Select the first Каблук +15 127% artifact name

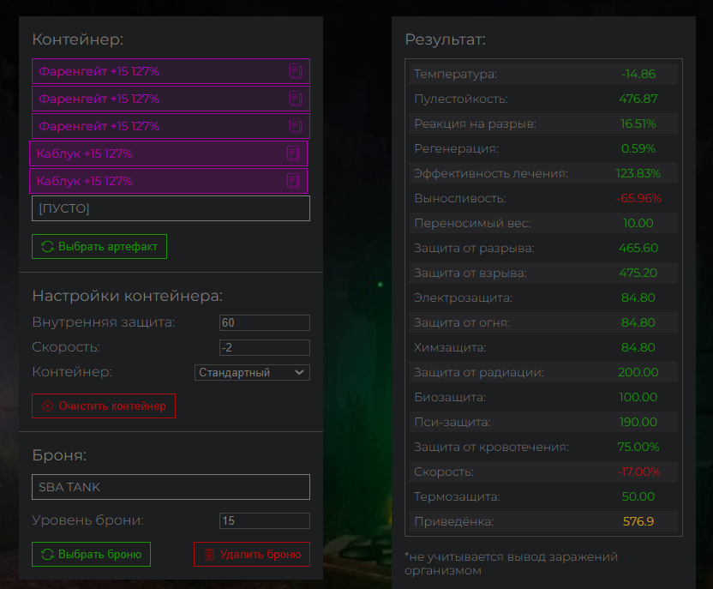pyautogui.click(x=85, y=153)
